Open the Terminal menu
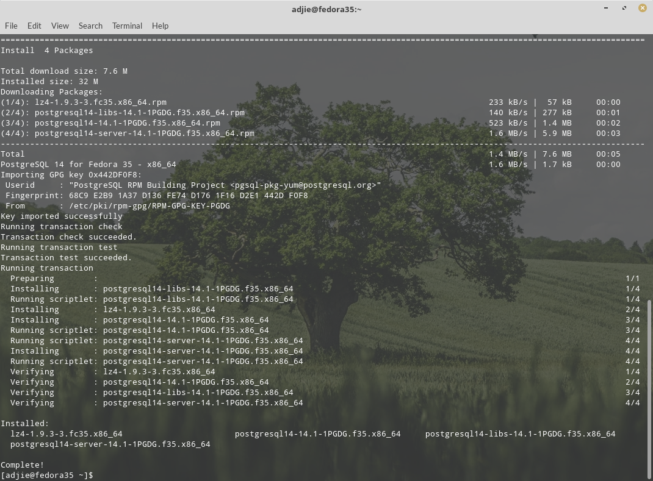This screenshot has height=481, width=653. click(x=127, y=26)
